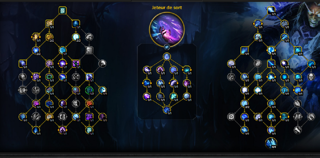Toggle the eye icon under the hero portrait
Viewport: 320px width, 158px height.
point(167,47)
